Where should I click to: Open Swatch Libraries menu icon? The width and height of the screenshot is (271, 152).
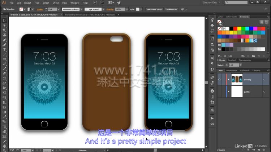pyautogui.click(x=219, y=56)
